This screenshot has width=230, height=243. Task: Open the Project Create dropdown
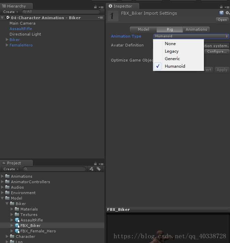[11, 169]
